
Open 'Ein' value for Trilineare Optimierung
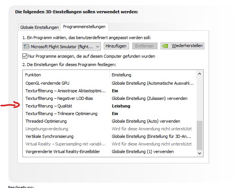point(115,114)
